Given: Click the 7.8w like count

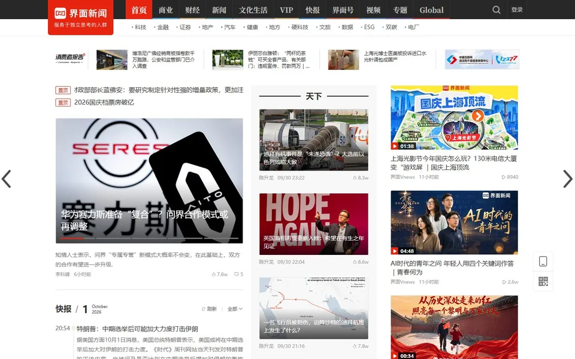Looking at the screenshot, I should pyautogui.click(x=361, y=346).
